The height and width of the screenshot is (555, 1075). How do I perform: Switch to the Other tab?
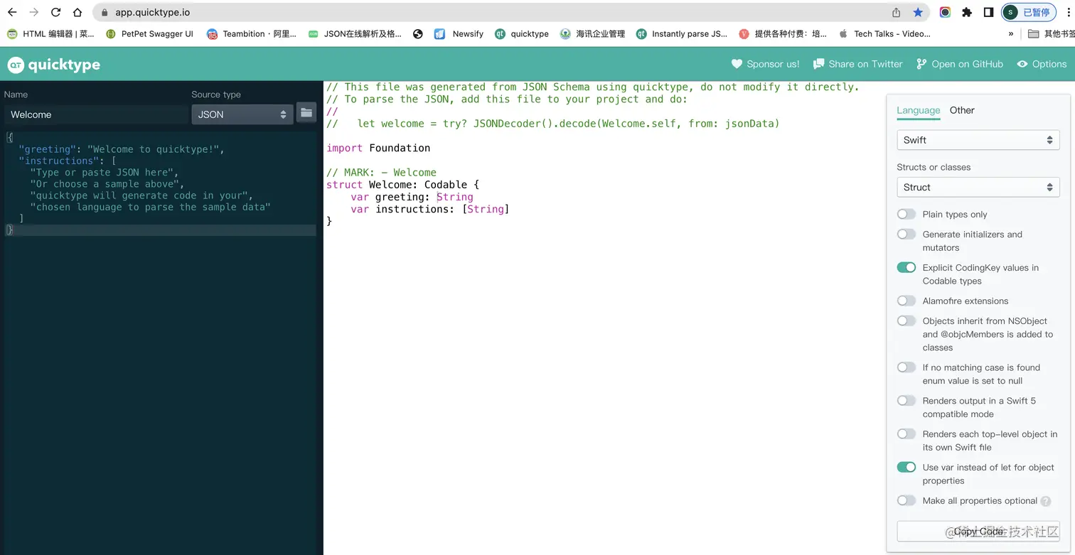[962, 110]
